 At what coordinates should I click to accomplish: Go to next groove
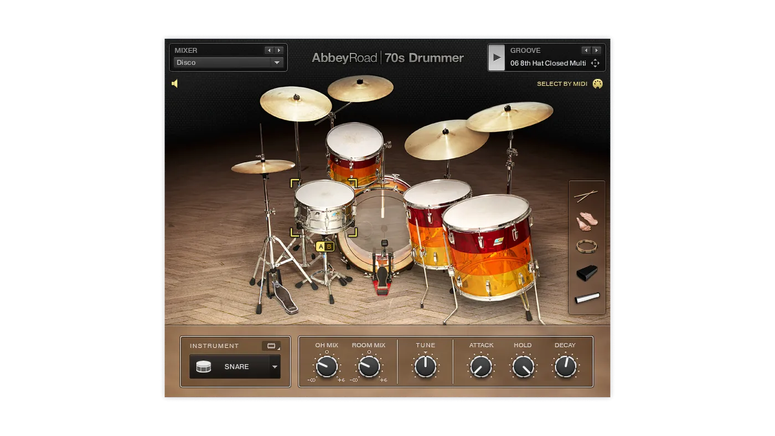596,50
